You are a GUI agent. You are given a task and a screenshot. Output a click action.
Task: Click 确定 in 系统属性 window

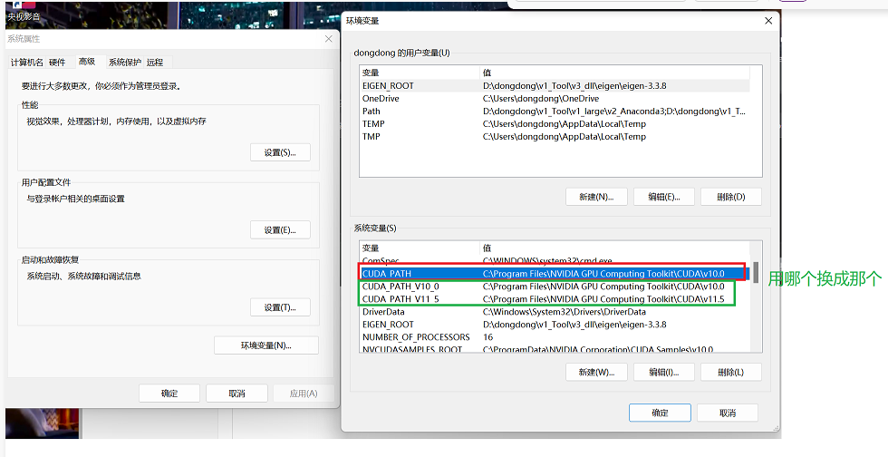[x=169, y=393]
